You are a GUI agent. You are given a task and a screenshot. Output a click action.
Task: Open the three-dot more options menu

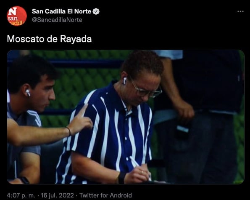click(240, 11)
